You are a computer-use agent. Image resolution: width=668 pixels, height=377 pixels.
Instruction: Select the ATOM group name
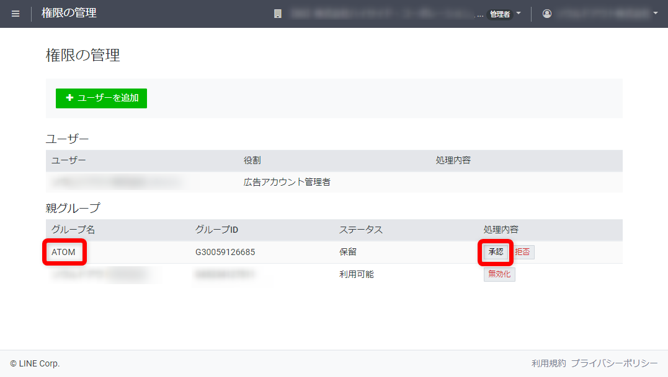[x=63, y=252]
